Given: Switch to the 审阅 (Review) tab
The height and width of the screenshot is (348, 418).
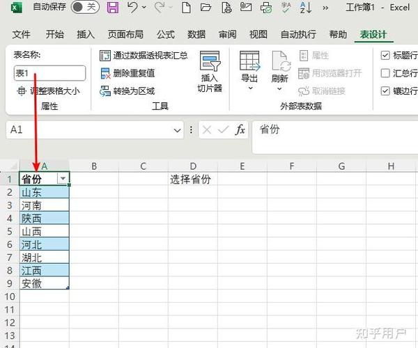Looking at the screenshot, I should click(x=227, y=34).
